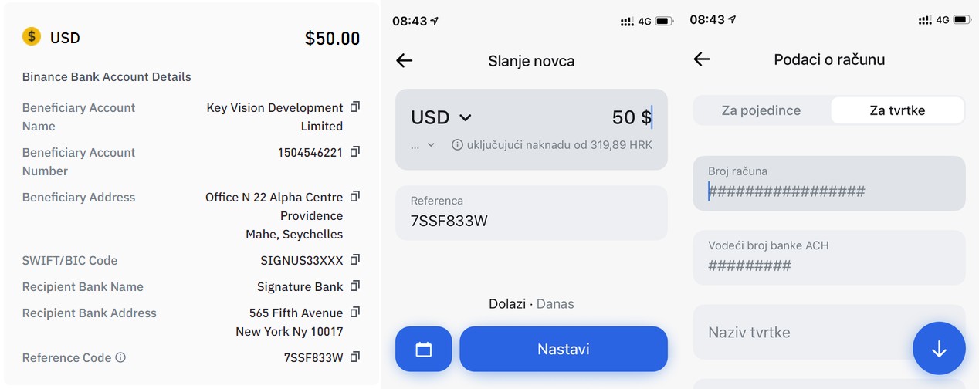Click the Broj računa input field
The width and height of the screenshot is (979, 389).
[x=828, y=184]
